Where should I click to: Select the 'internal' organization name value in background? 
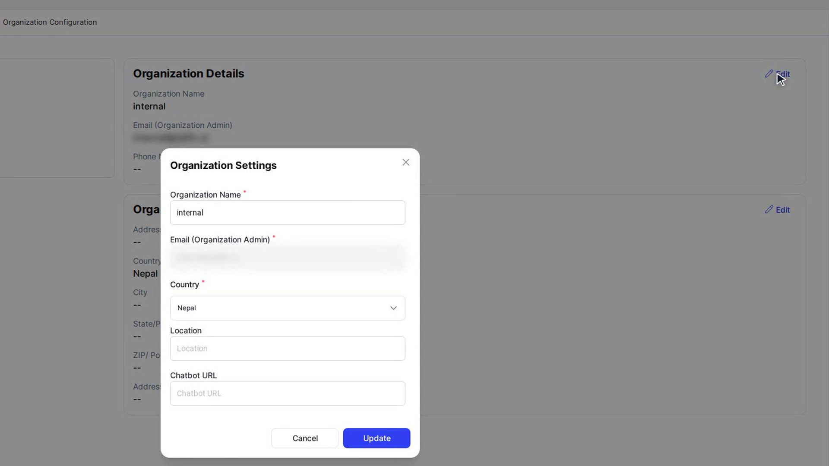(x=149, y=106)
